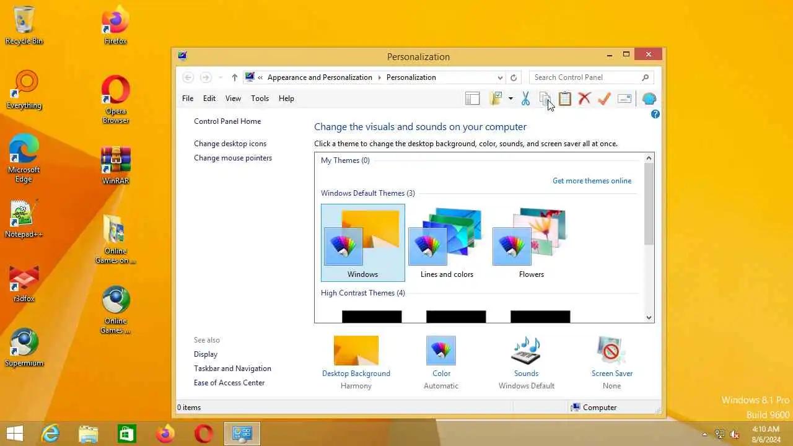Click the layout pane icon in toolbar
The width and height of the screenshot is (793, 446).
coord(473,98)
